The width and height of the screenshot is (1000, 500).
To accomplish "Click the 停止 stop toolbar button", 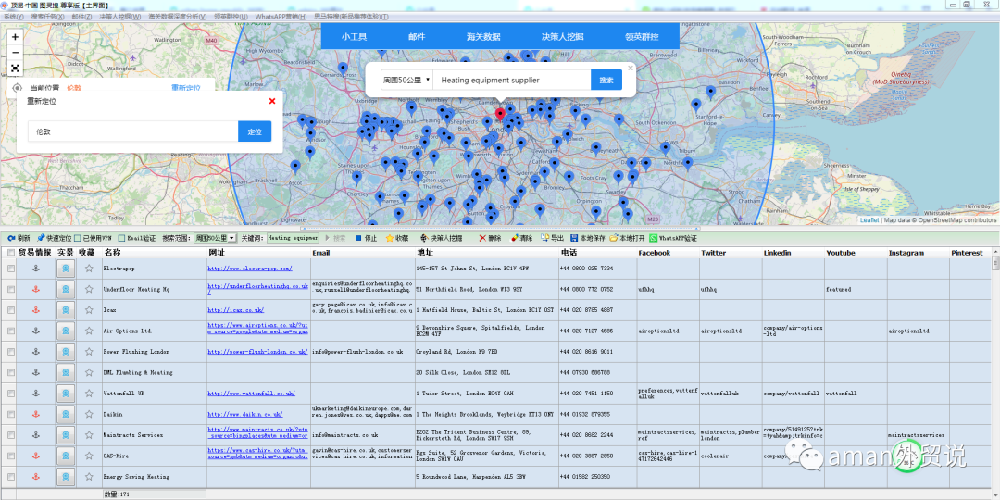I will [x=366, y=238].
